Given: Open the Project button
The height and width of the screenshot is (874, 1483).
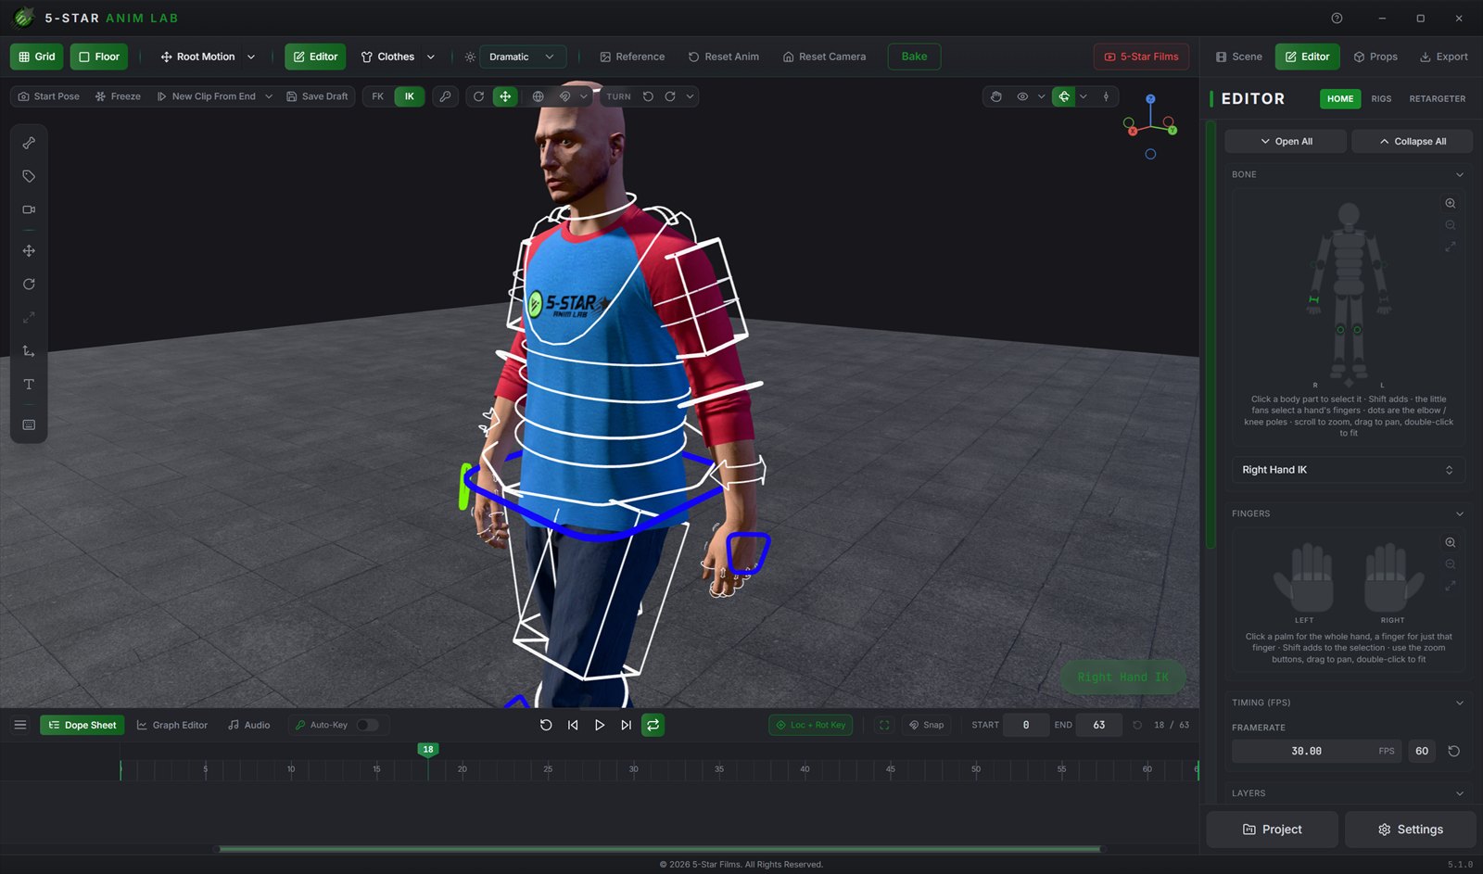Looking at the screenshot, I should (1272, 830).
